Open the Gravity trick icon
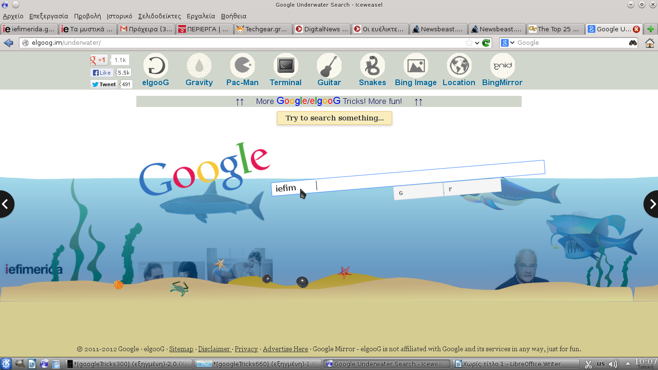Screen dimensions: 658x370 pos(199,66)
